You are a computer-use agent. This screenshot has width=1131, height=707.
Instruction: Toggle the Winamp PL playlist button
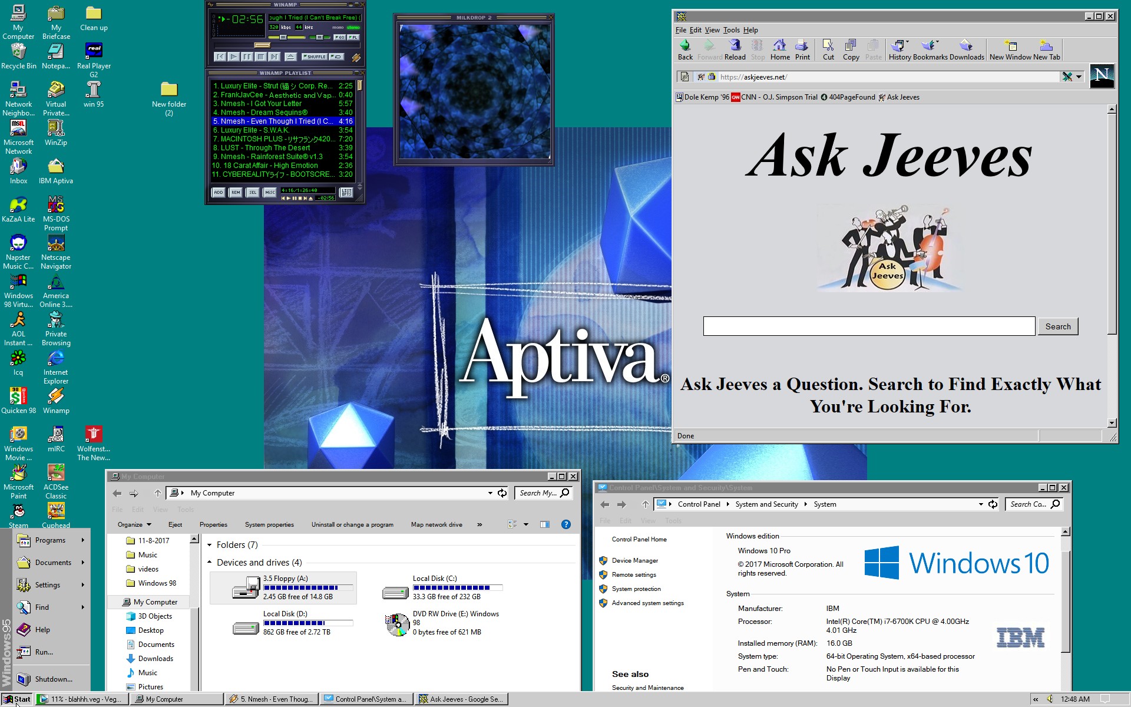[x=353, y=37]
